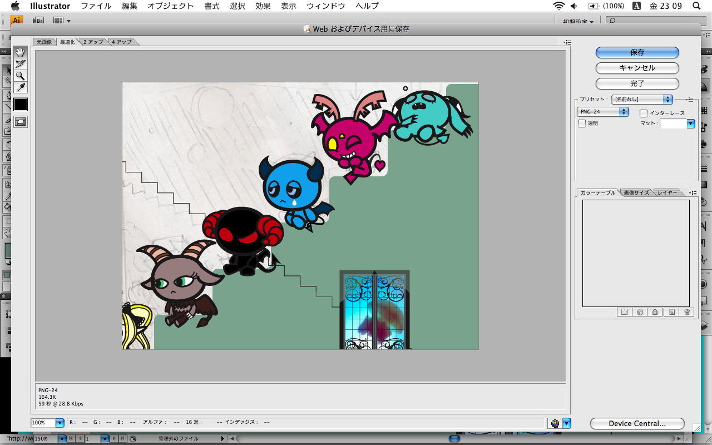The image size is (712, 445).
Task: Select the Hand tool in the dialog
Action: tap(21, 52)
